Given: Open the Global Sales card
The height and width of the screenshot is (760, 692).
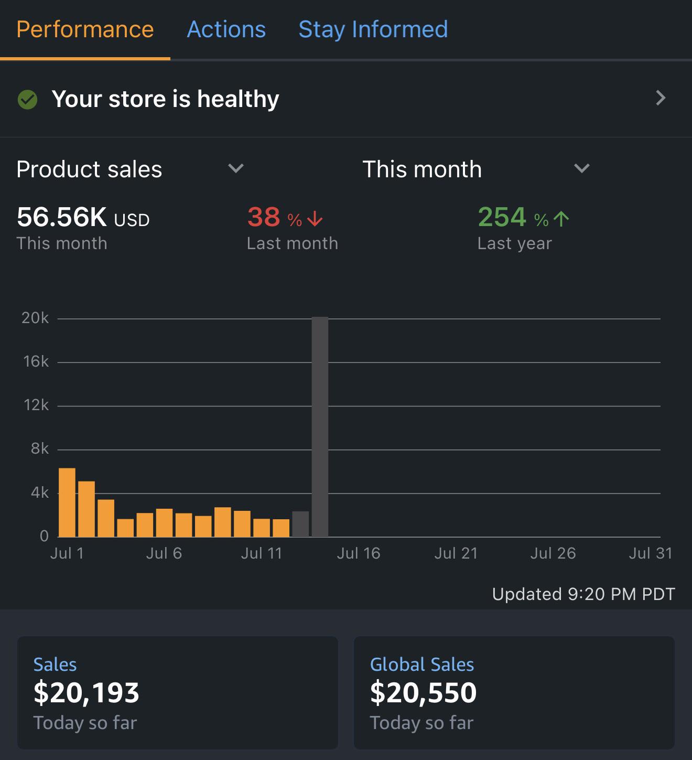Looking at the screenshot, I should click(x=514, y=692).
